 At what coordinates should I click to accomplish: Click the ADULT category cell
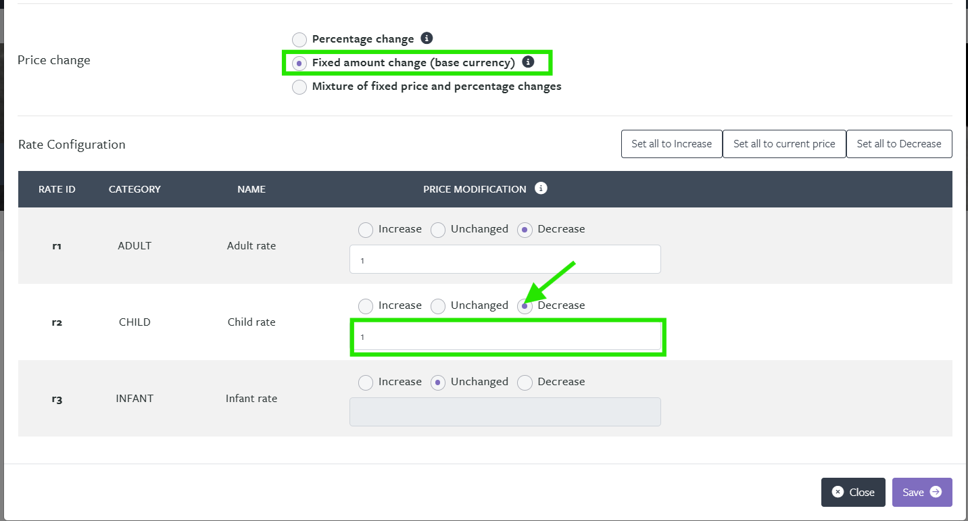click(135, 246)
